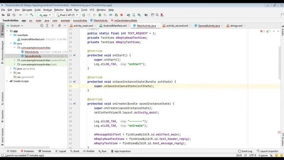Click the Open folder toolbar icon
284x160 pixels.
pyautogui.click(x=3, y=15)
